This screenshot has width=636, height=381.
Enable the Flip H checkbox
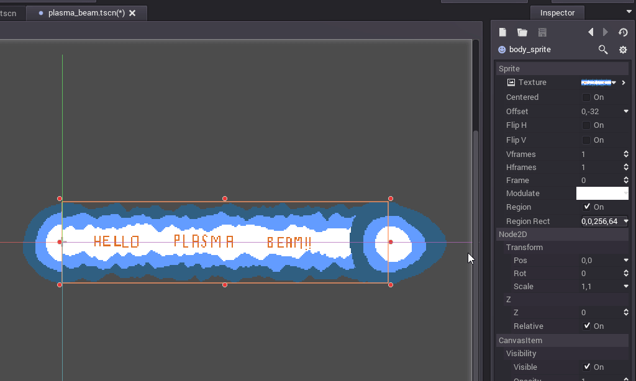[586, 125]
